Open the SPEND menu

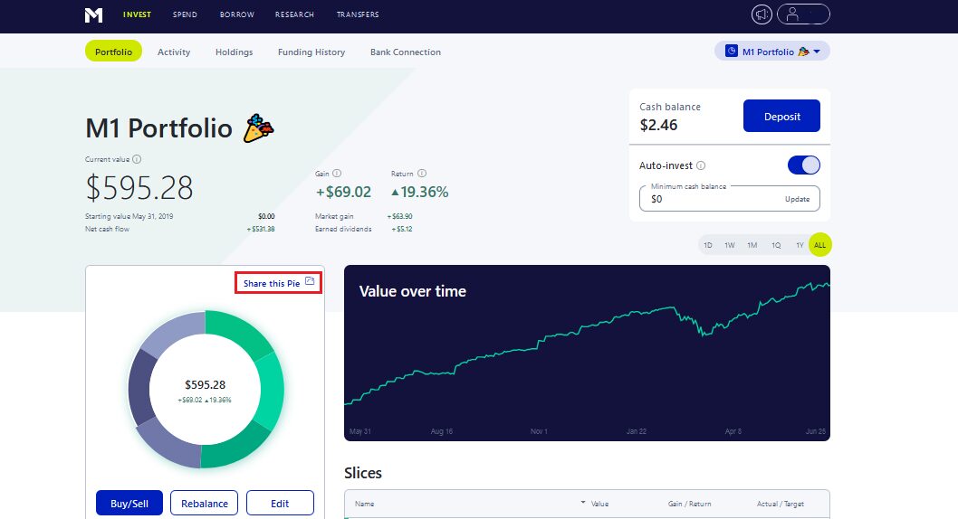185,14
